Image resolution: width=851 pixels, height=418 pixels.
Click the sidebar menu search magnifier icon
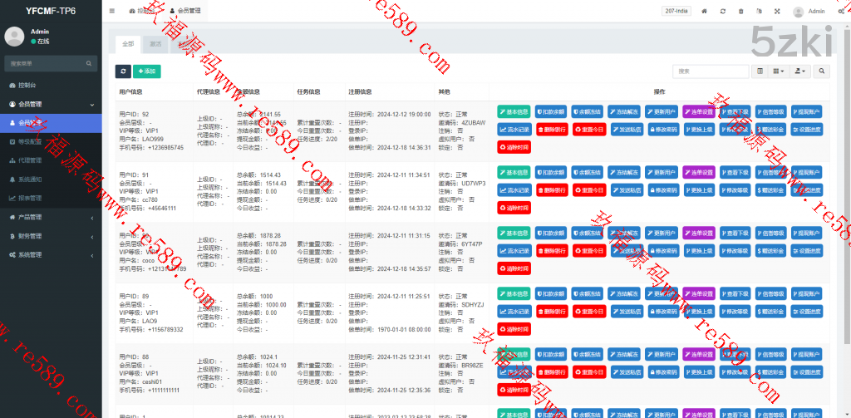(x=89, y=63)
